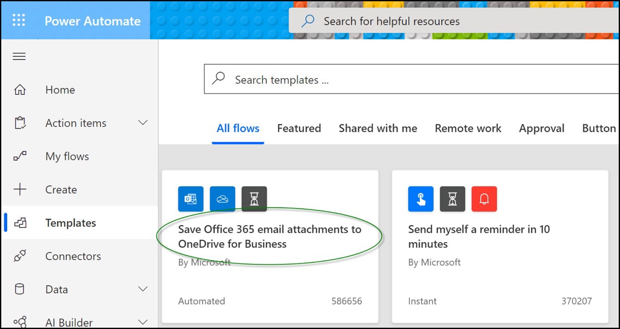This screenshot has width=620, height=329.
Task: Click the Outlook connector icon on first card
Action: 191,199
